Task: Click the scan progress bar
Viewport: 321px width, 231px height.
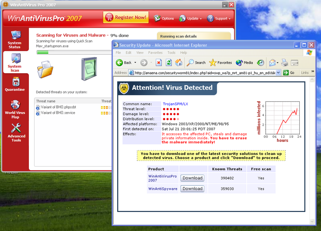Action: tap(74, 52)
